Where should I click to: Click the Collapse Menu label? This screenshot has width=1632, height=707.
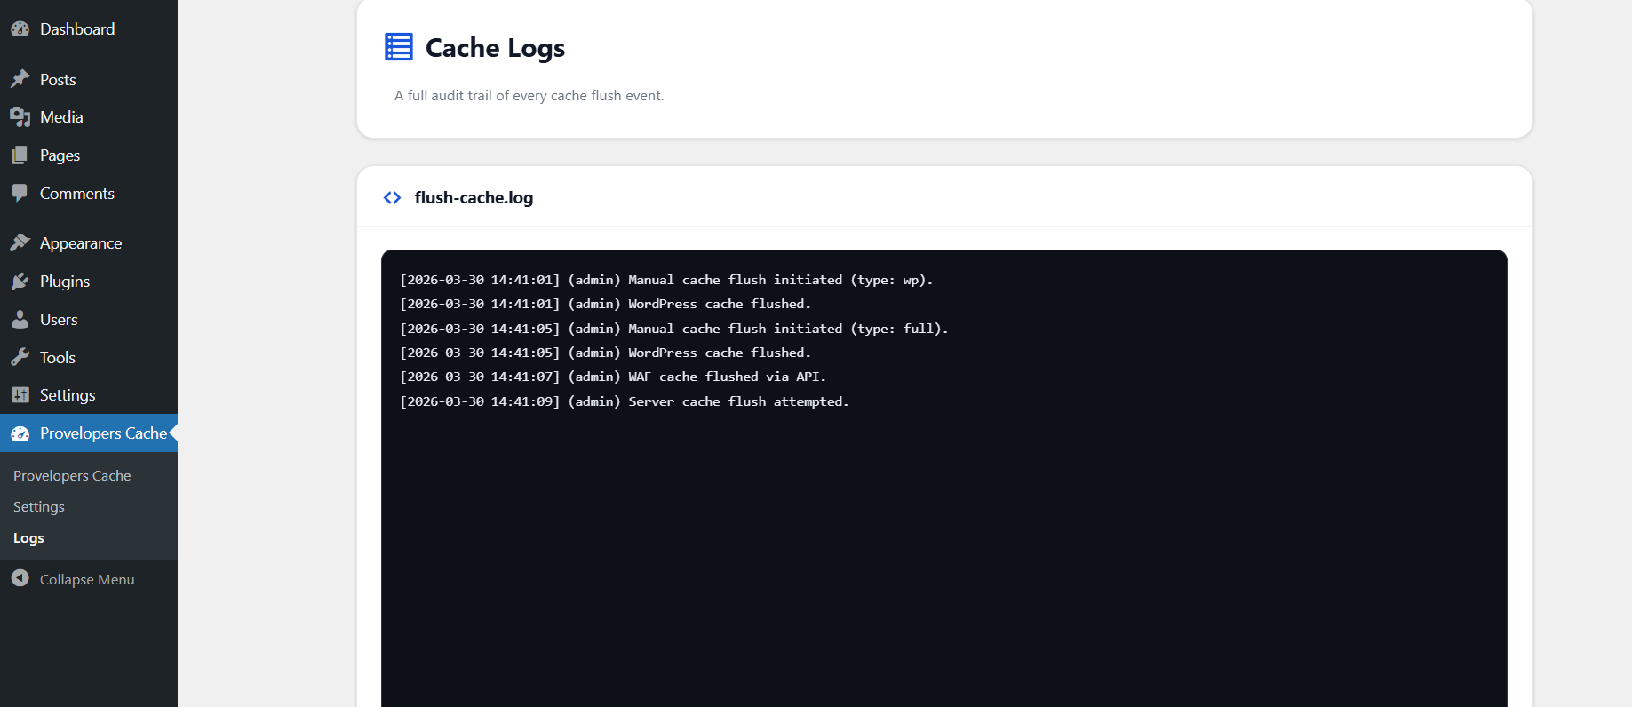click(87, 579)
